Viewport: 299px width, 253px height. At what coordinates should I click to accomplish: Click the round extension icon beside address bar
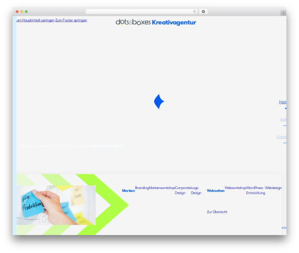(x=203, y=12)
